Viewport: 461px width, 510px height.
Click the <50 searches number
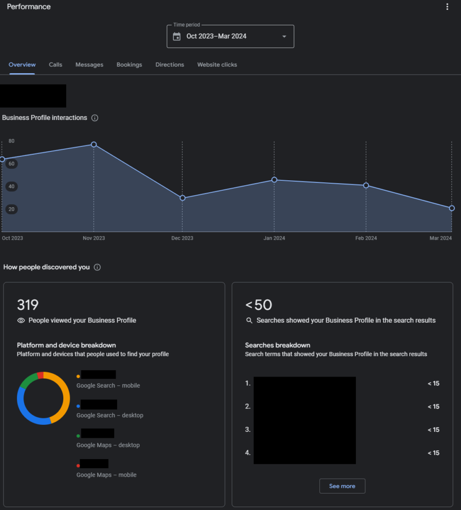pos(259,305)
